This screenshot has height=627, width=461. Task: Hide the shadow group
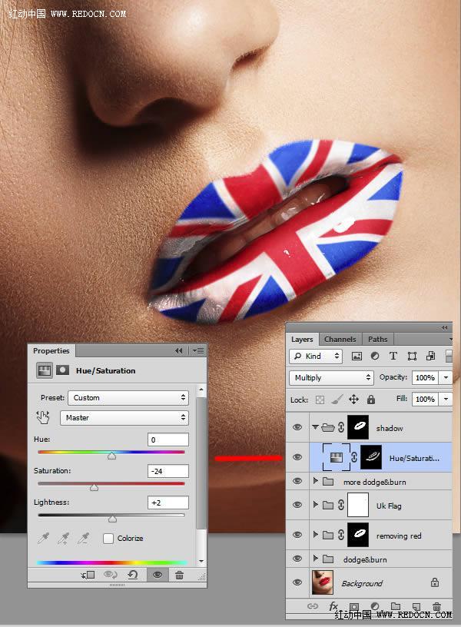pyautogui.click(x=297, y=427)
